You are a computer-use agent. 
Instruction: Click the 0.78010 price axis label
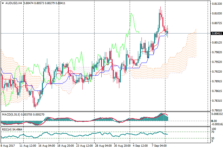tap(217, 111)
